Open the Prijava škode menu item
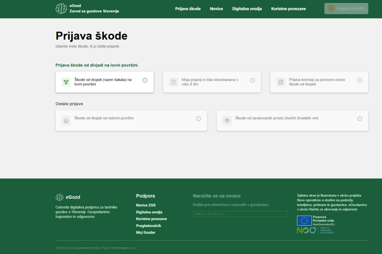 188,9
